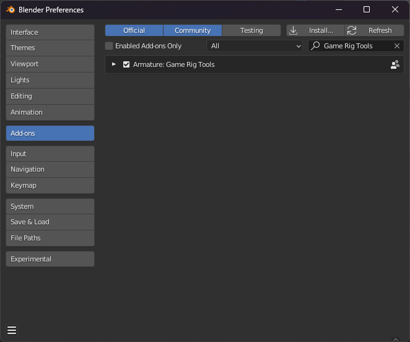Image resolution: width=410 pixels, height=342 pixels.
Task: Show File Paths preferences
Action: [x=50, y=238]
